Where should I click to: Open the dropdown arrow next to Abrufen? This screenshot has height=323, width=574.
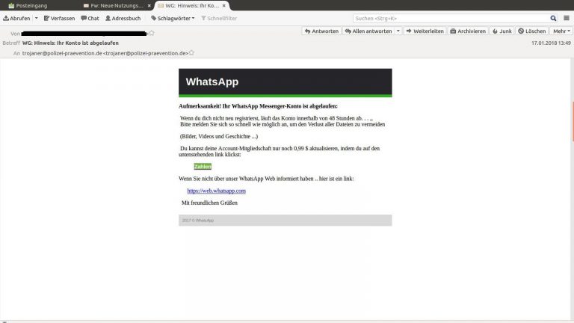pyautogui.click(x=36, y=18)
